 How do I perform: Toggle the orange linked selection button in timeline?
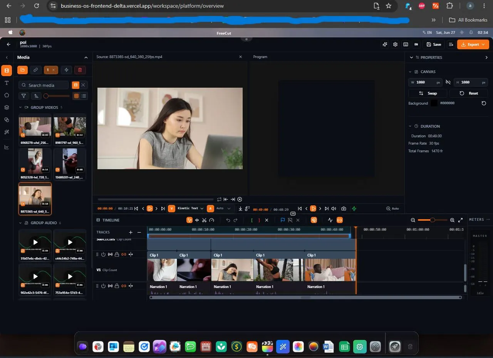point(340,220)
